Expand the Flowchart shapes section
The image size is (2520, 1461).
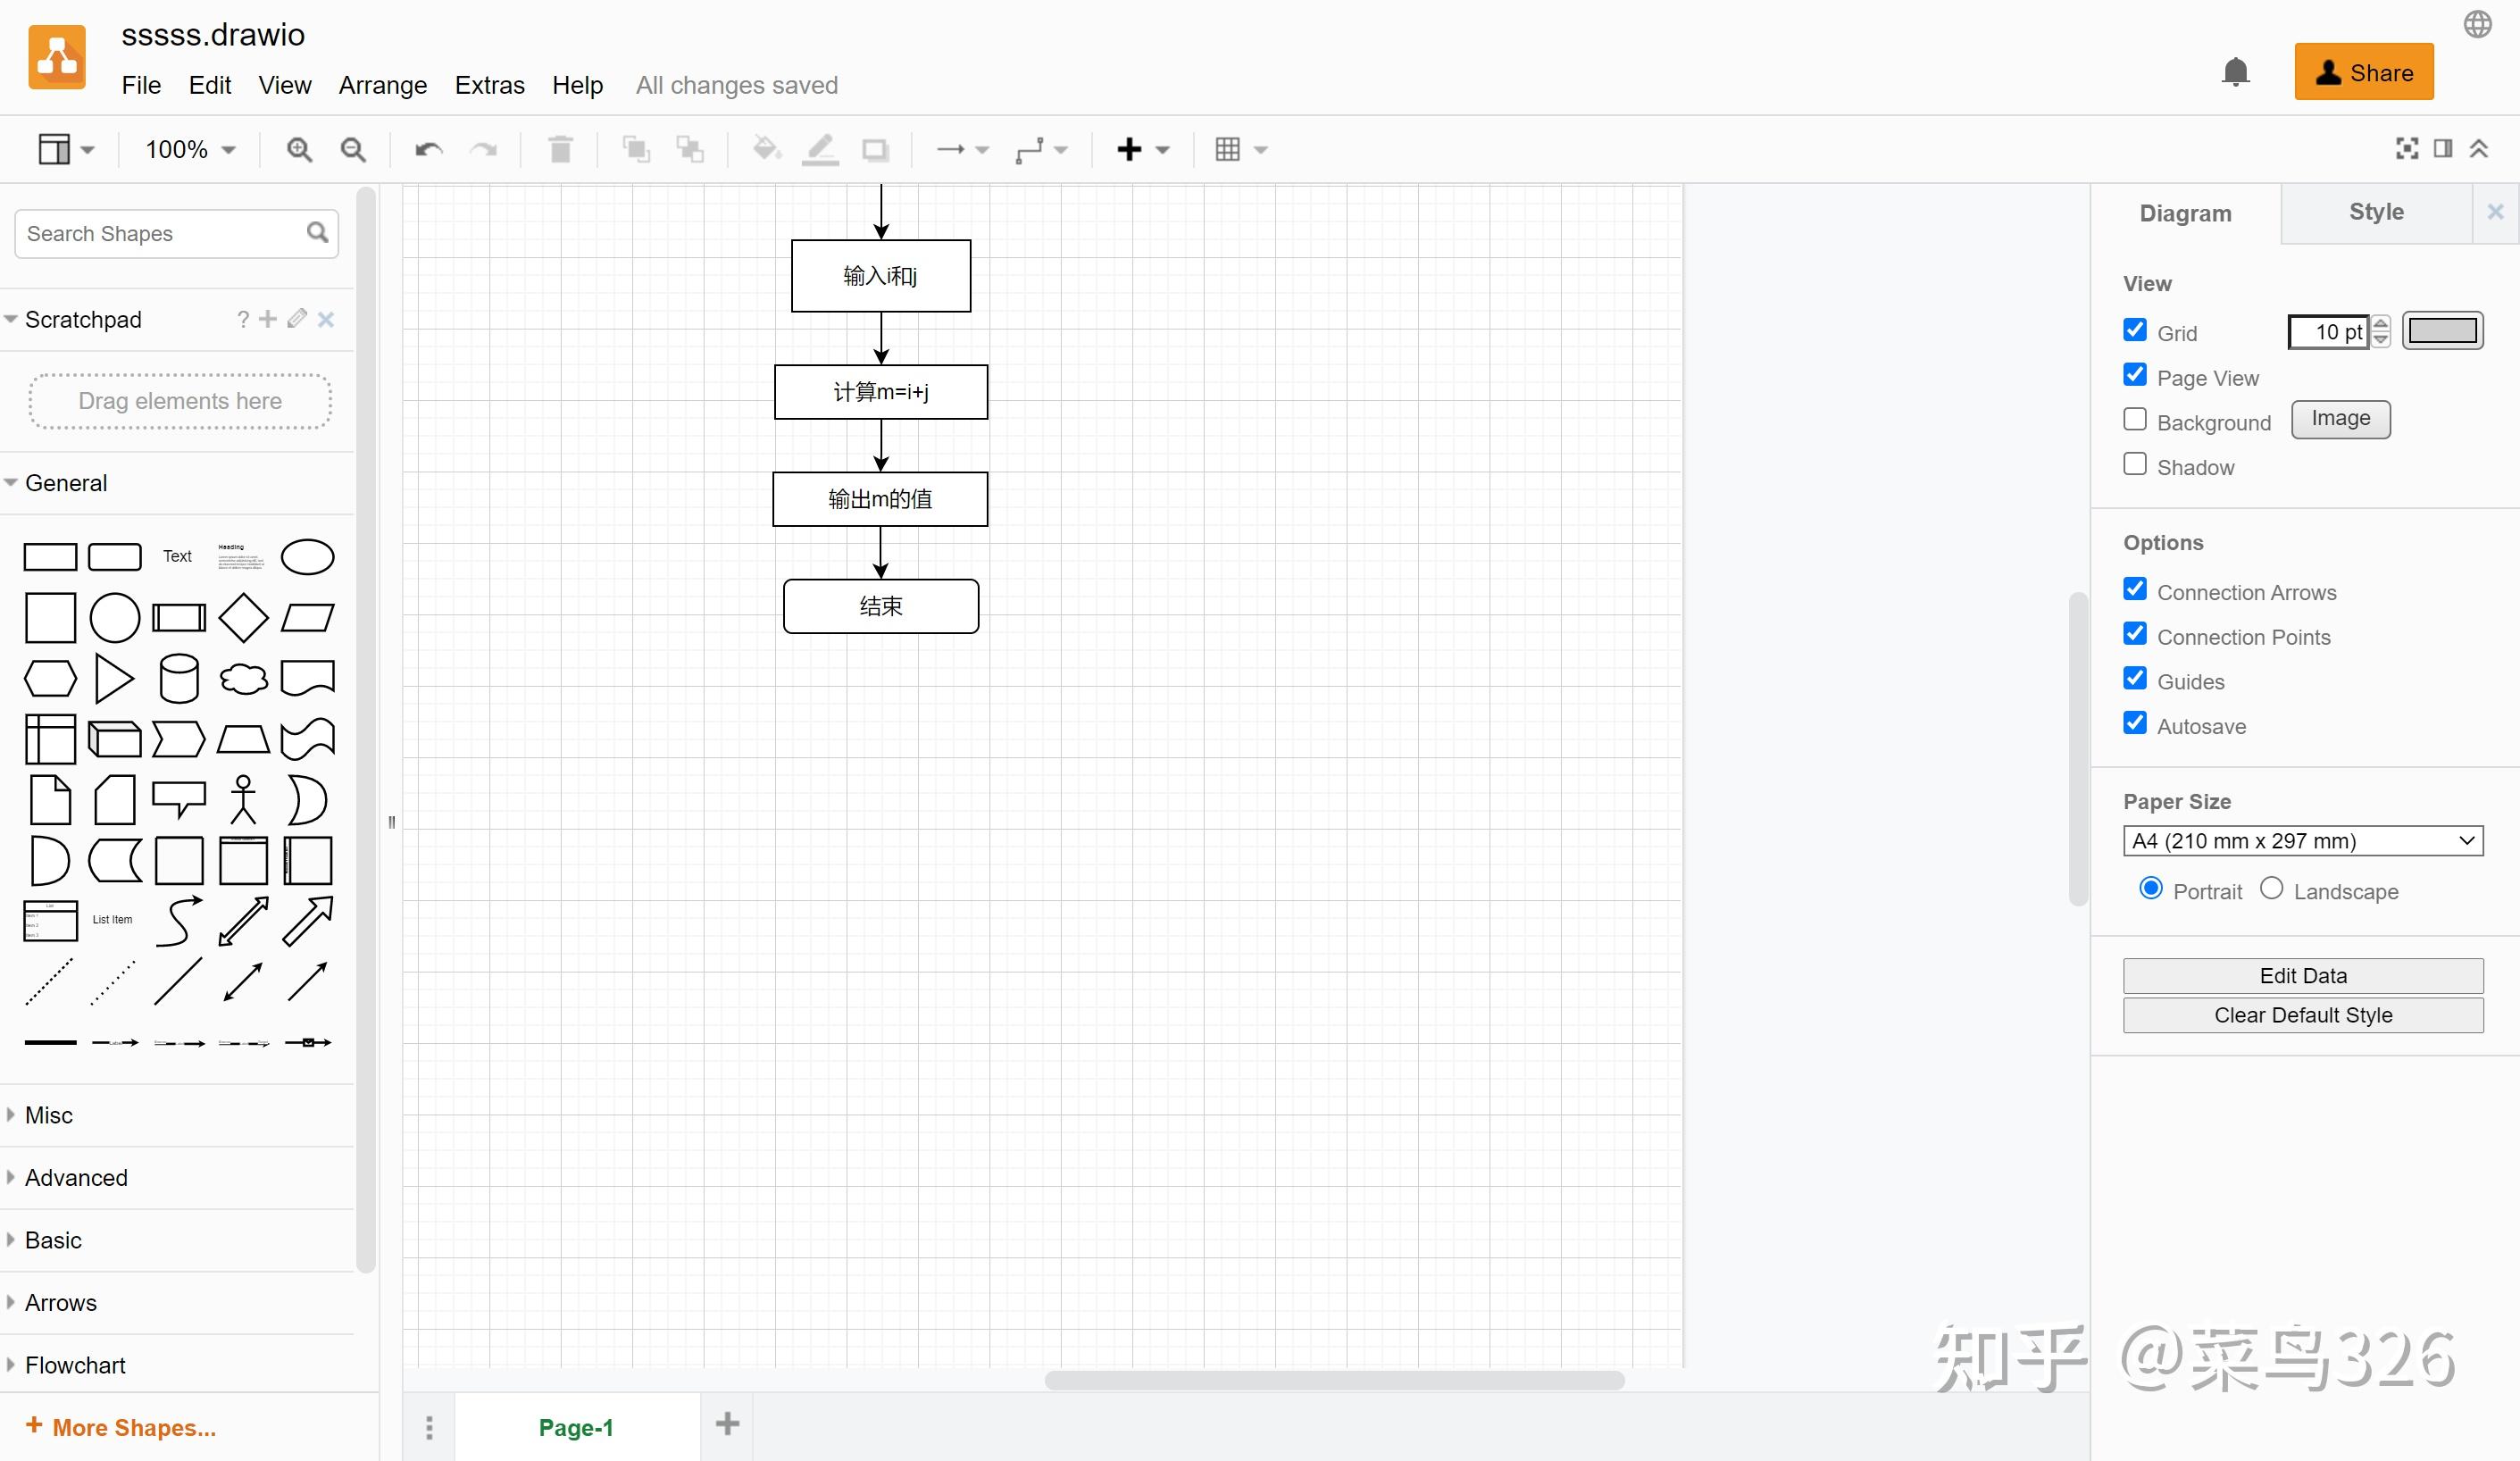(x=75, y=1365)
